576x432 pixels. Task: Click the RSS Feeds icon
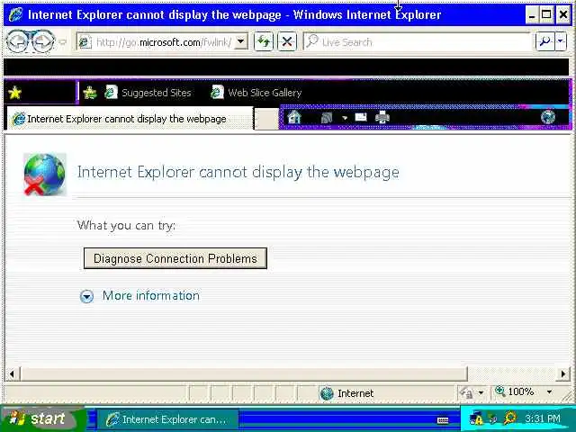[x=327, y=118]
